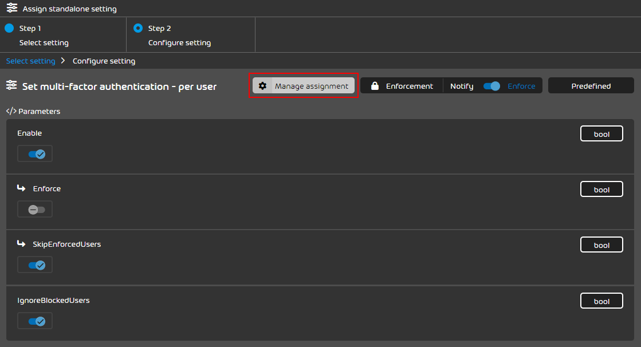Viewport: 641px width, 347px height.
Task: Toggle the SkipEnforcedUsers switch off
Action: [x=35, y=265]
